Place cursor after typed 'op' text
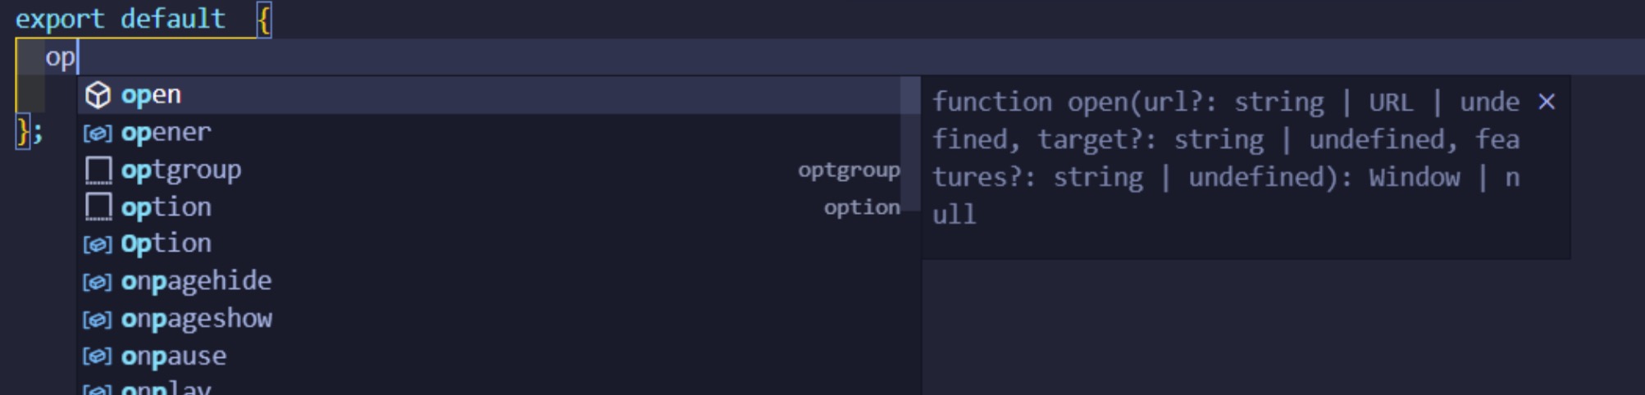1645x395 pixels. click(76, 58)
